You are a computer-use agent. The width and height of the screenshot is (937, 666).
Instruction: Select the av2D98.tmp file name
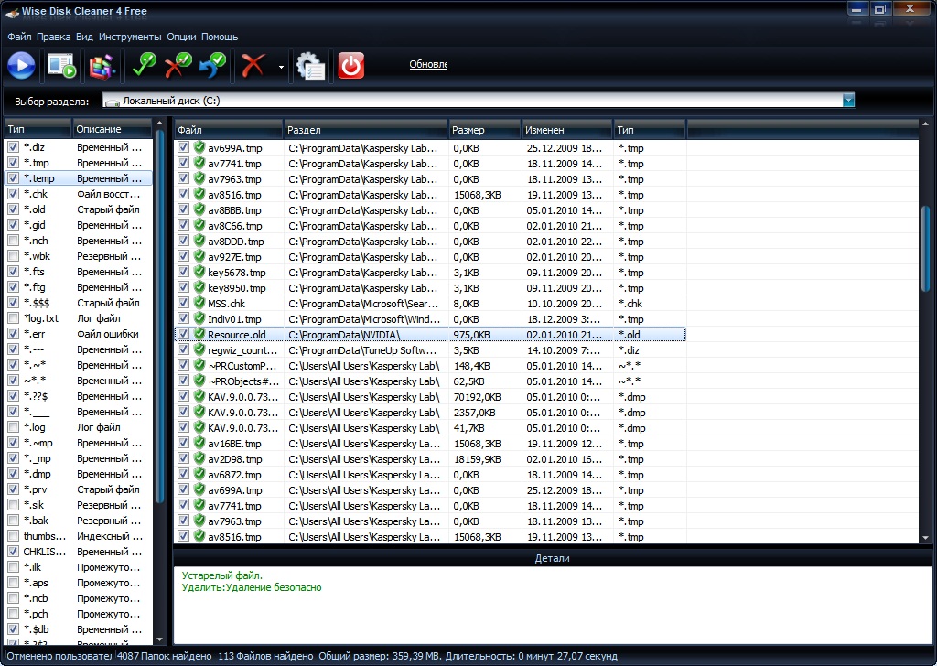pos(235,459)
